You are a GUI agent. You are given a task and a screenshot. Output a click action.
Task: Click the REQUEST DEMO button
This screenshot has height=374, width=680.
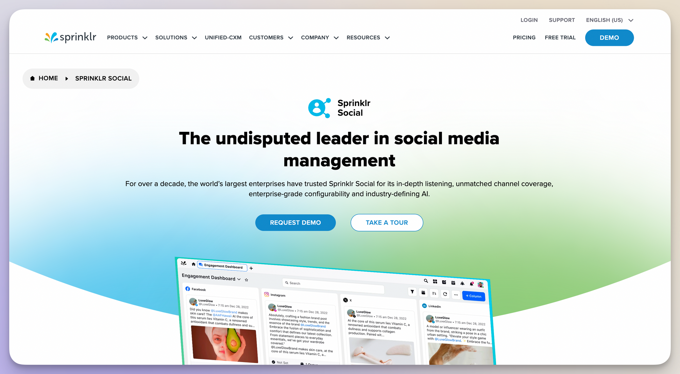click(x=295, y=222)
